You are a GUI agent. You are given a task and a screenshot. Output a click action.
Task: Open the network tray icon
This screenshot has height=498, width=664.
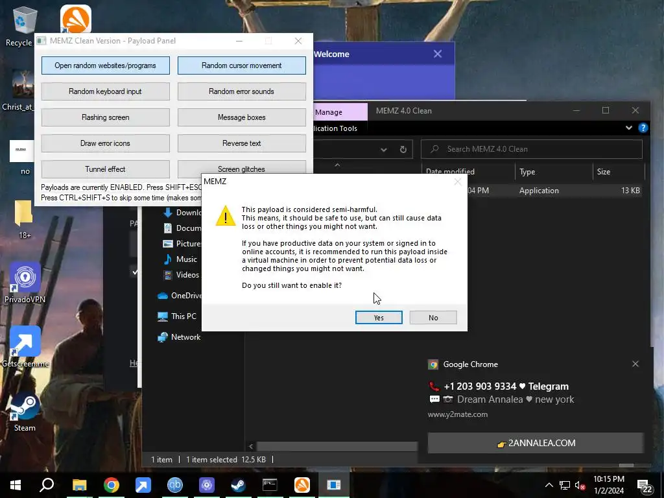(x=565, y=485)
